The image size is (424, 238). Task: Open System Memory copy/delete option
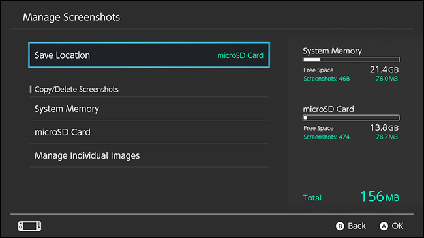(x=149, y=109)
